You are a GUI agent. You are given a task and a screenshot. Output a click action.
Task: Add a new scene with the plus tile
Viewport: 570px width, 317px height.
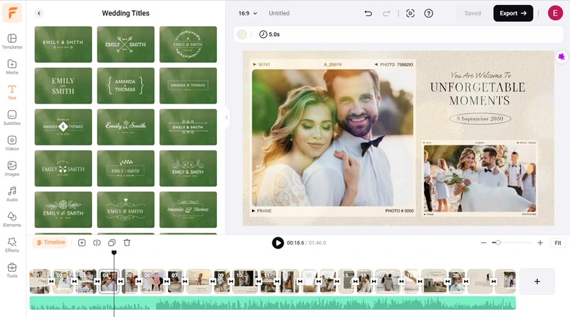point(537,281)
